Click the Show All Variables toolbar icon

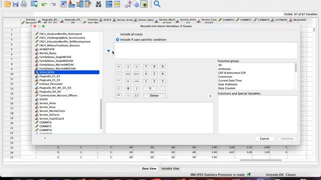click(144, 4)
